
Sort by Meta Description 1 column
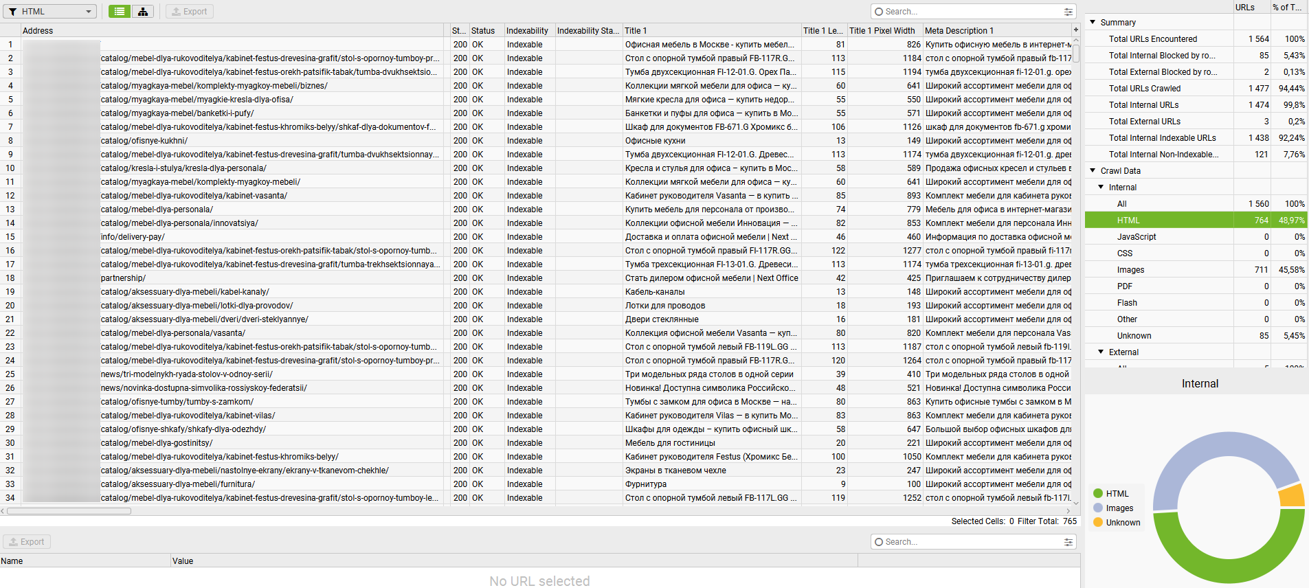[997, 31]
